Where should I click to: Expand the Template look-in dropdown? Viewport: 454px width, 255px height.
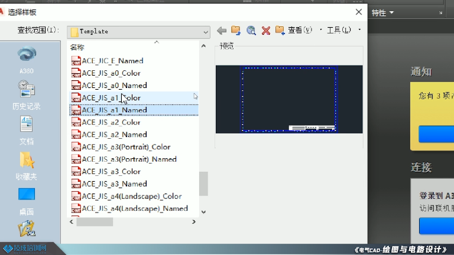pos(206,32)
